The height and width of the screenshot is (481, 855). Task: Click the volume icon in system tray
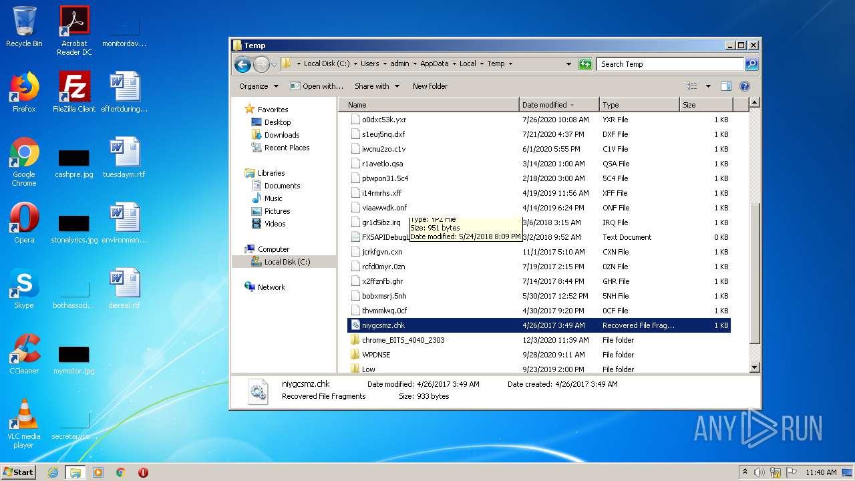point(759,472)
